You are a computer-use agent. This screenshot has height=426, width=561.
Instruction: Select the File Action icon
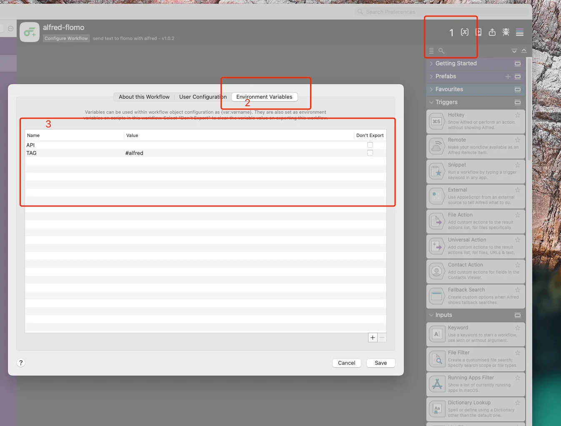[436, 221]
